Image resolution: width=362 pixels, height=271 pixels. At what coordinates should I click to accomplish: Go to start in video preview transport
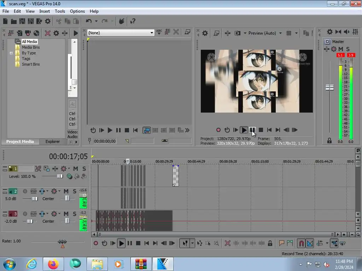pos(269,130)
